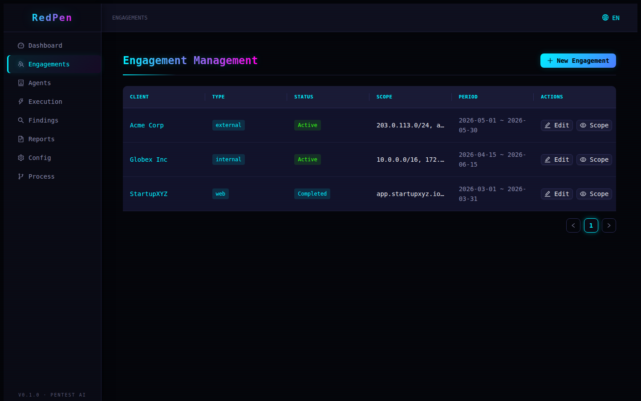Click scope cell 10.0.0.0/16

(x=410, y=160)
